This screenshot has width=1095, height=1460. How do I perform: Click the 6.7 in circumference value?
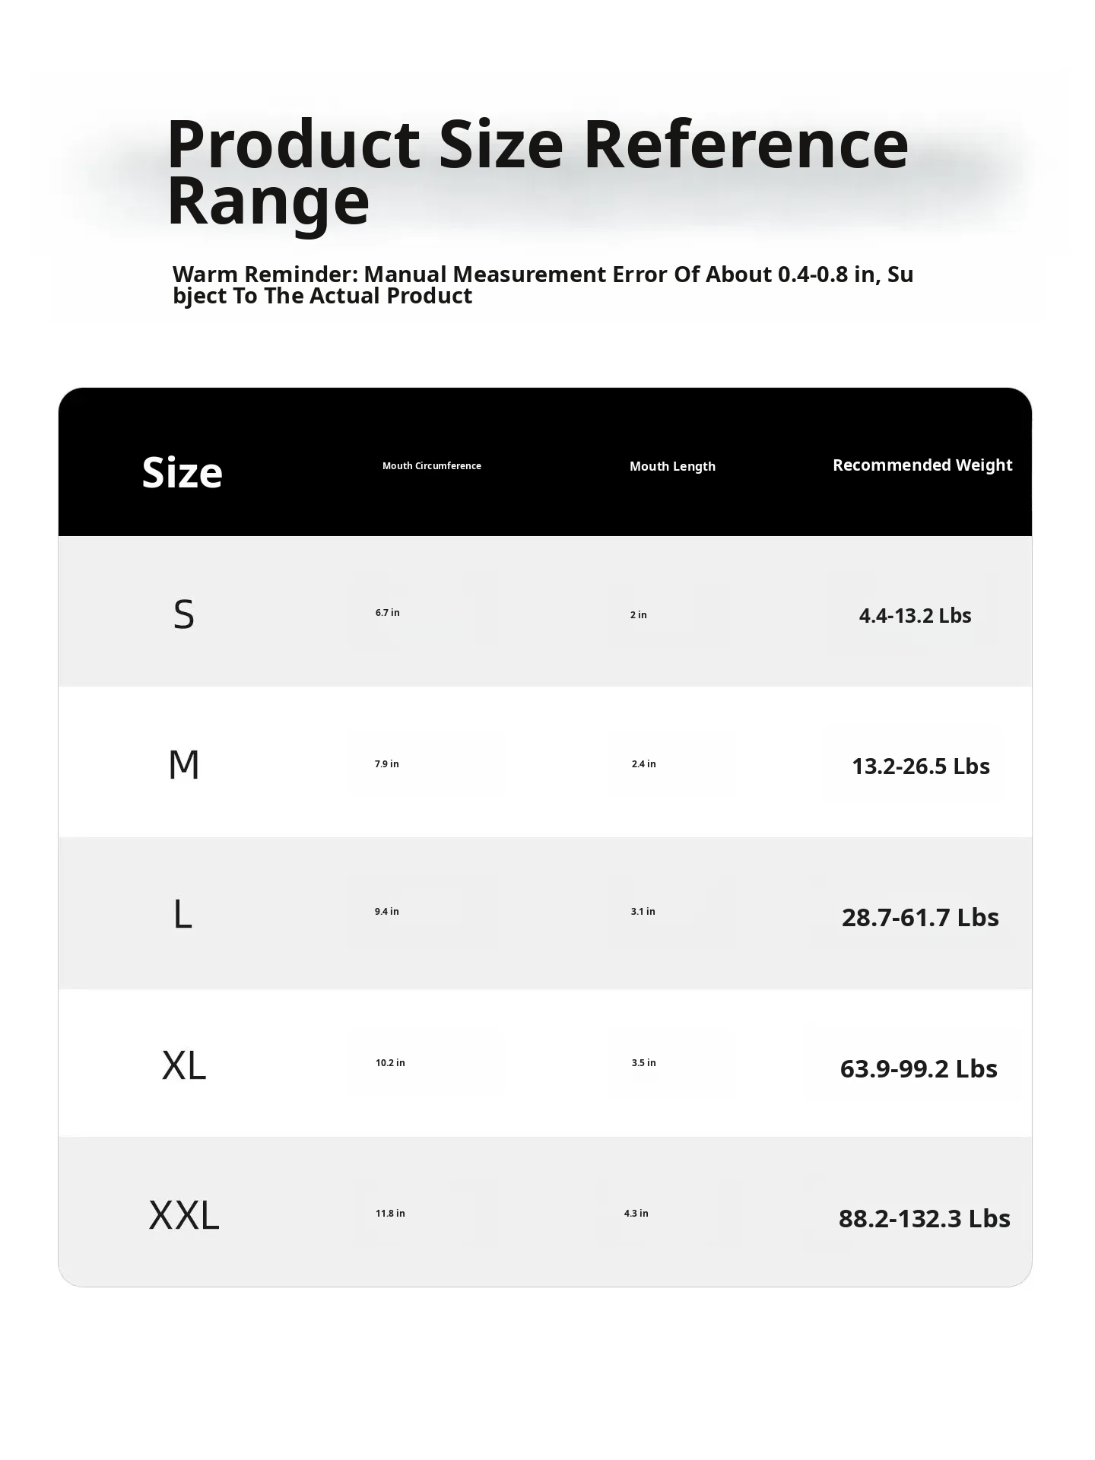click(387, 612)
